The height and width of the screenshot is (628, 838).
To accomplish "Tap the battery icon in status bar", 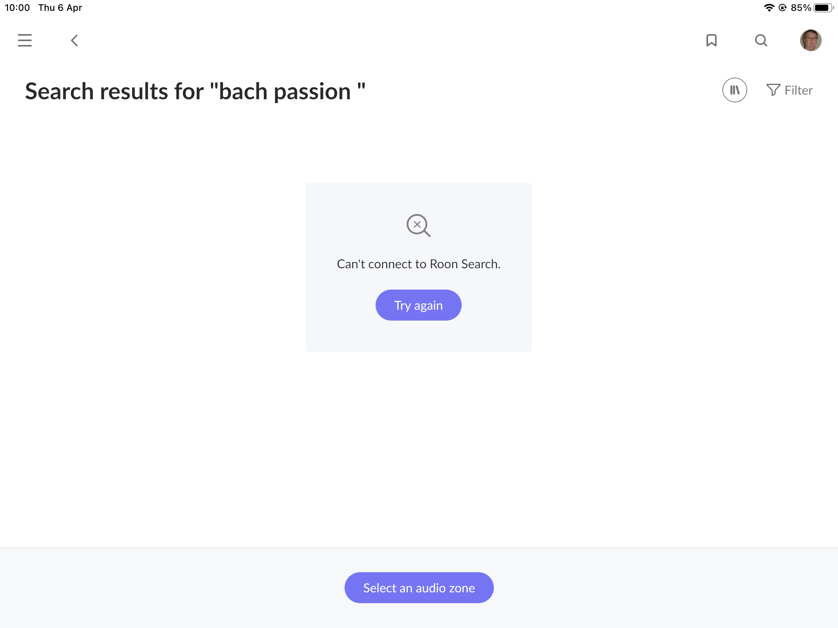I will click(x=823, y=8).
